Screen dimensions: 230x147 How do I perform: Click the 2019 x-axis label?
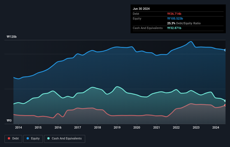click(117, 127)
